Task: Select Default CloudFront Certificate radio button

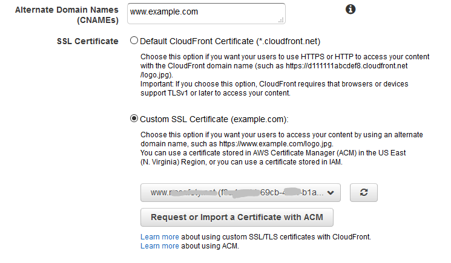Action: tap(134, 41)
